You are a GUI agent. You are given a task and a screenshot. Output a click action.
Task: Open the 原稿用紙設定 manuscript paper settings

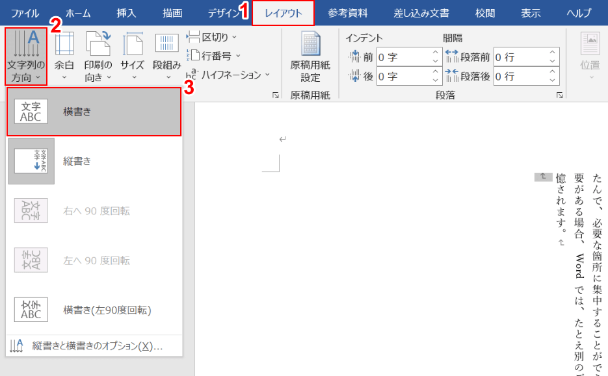coord(310,56)
